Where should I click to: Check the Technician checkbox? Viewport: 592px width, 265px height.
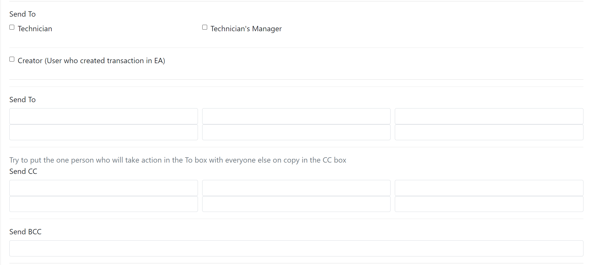pyautogui.click(x=12, y=27)
